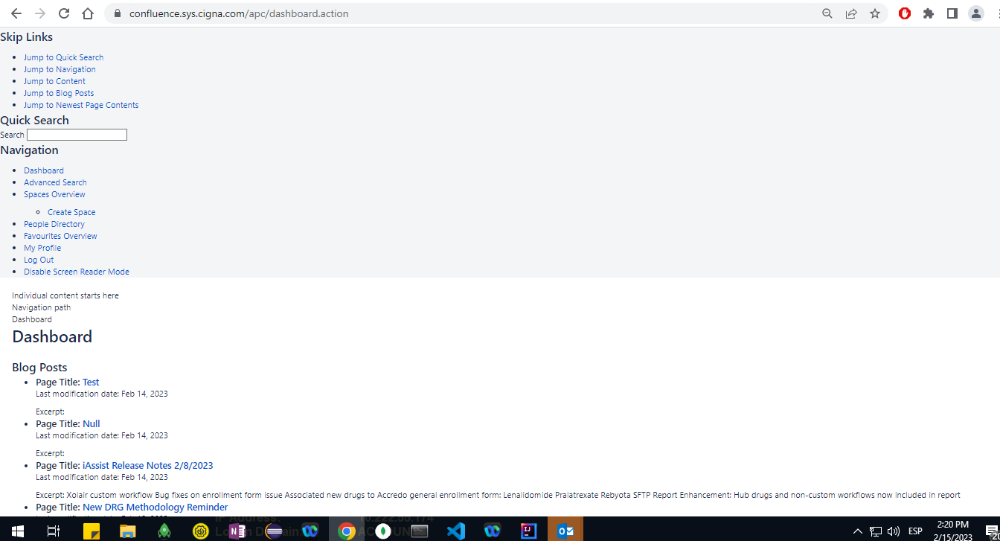Reload the Confluence page
1000x541 pixels.
coord(64,13)
